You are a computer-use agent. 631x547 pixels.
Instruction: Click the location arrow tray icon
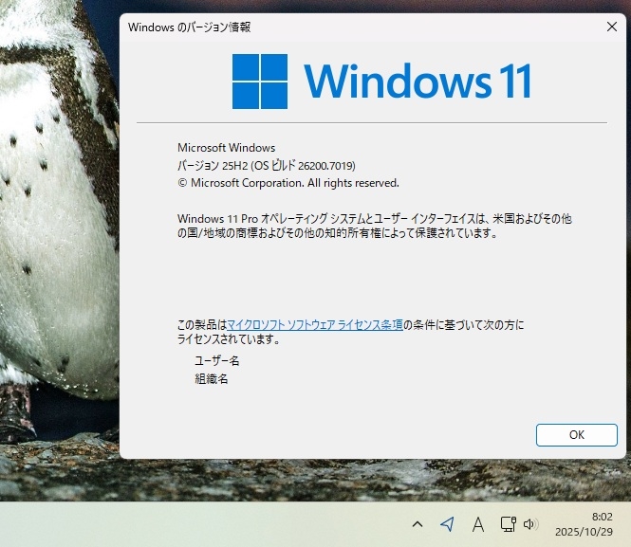click(447, 524)
